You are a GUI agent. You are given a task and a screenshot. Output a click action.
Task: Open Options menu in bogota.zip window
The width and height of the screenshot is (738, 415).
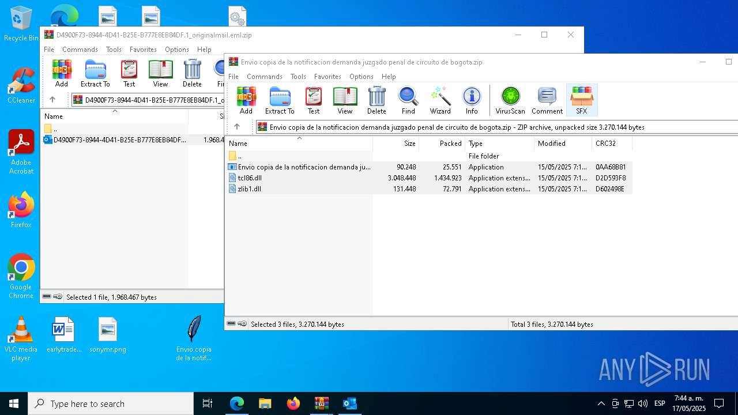[x=361, y=77]
